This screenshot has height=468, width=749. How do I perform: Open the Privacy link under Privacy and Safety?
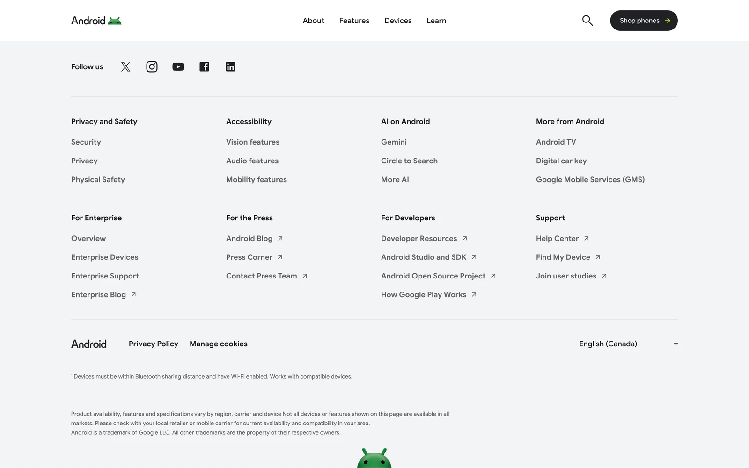pos(84,161)
